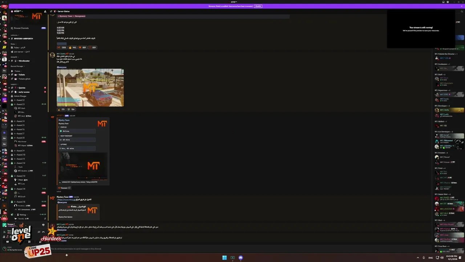Click the reaction showing 156
The height and width of the screenshot is (262, 465).
[71, 109]
